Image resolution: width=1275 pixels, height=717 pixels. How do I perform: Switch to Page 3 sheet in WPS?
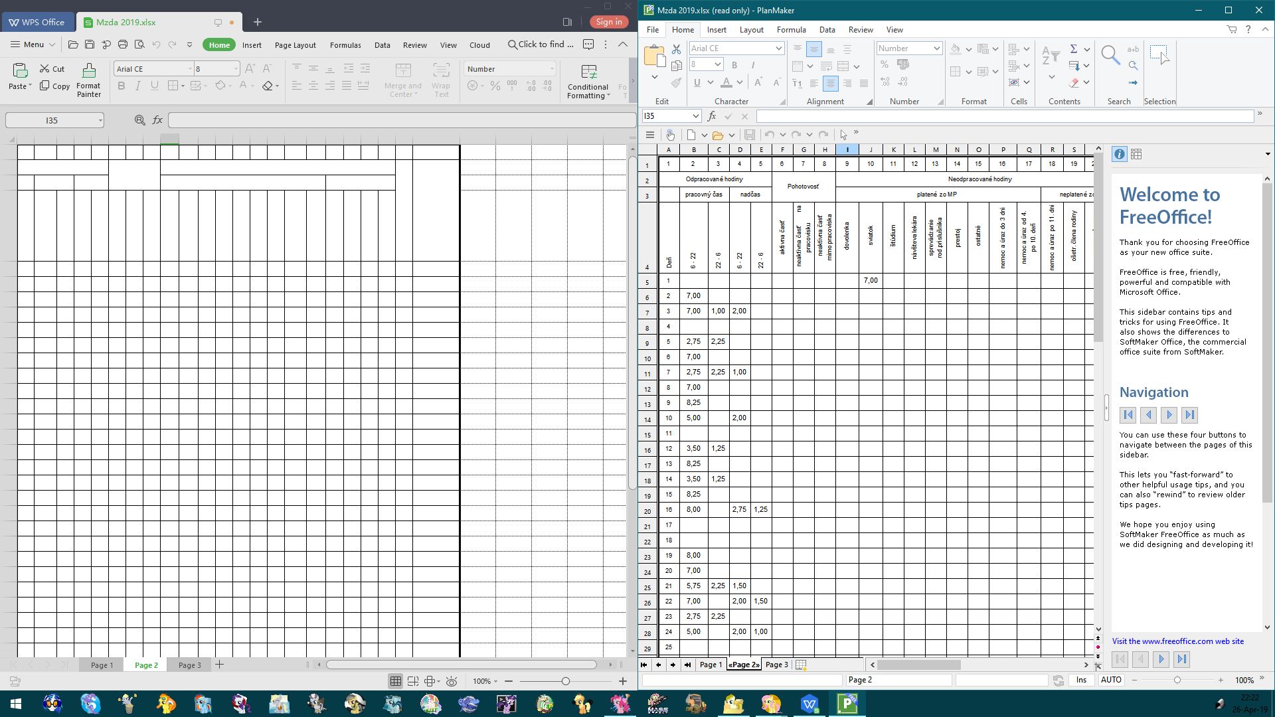point(189,665)
